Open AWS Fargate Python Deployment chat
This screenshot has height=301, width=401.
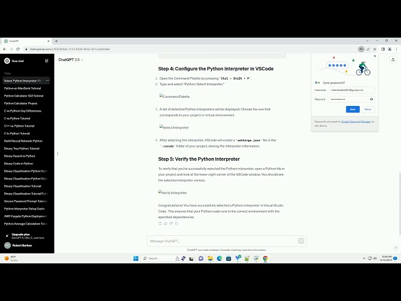[x=26, y=216]
